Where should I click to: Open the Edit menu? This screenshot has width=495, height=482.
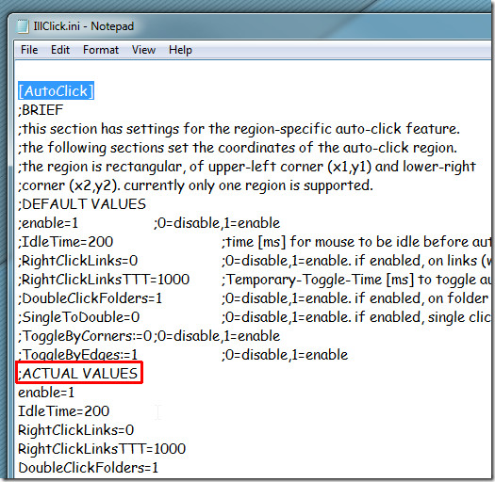60,50
